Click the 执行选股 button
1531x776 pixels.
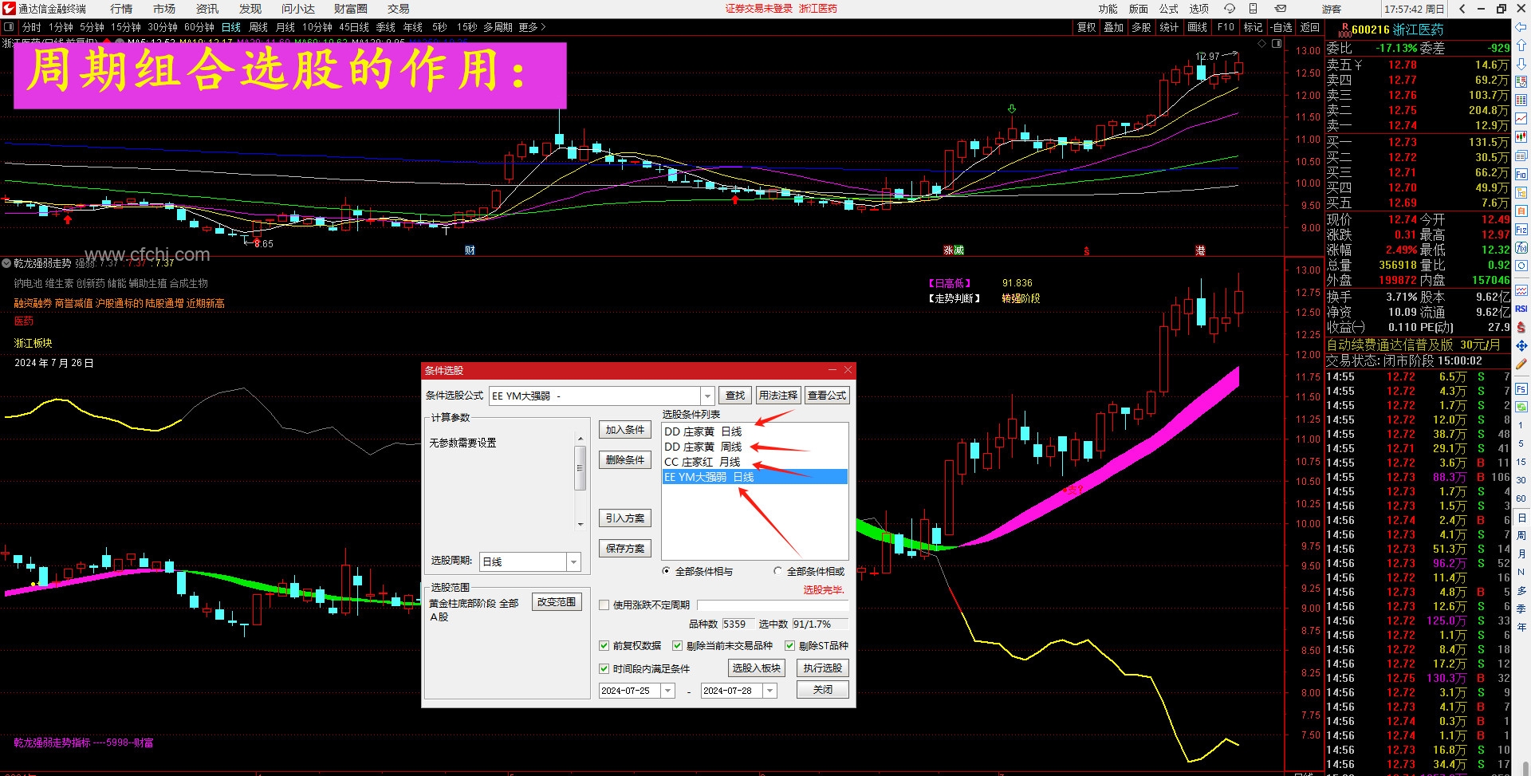tap(823, 668)
